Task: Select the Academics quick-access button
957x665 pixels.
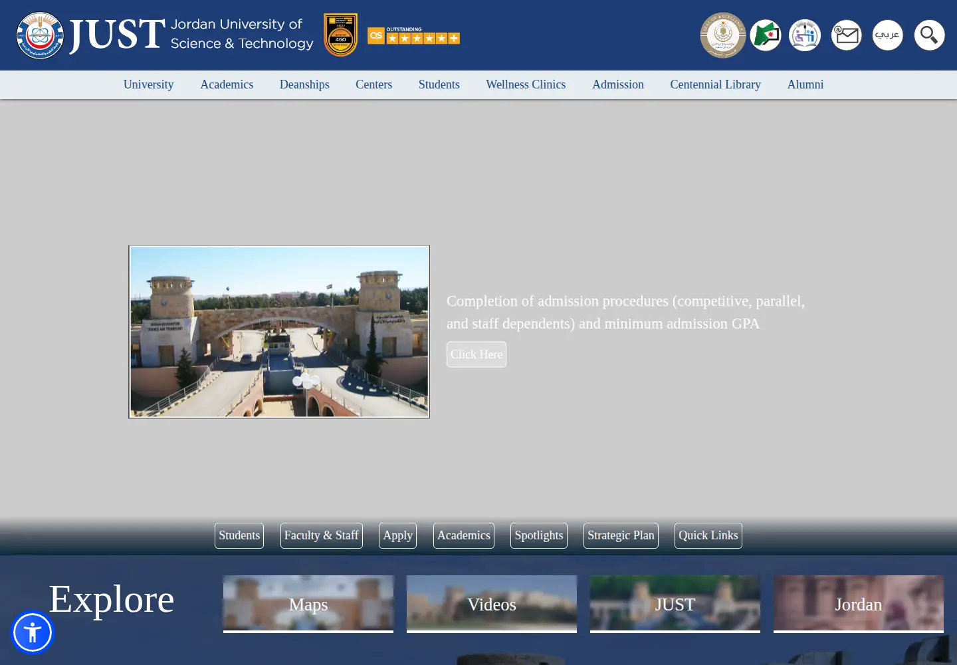Action: [464, 535]
